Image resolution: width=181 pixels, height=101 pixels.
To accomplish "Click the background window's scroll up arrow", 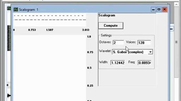I will pyautogui.click(x=176, y=5).
